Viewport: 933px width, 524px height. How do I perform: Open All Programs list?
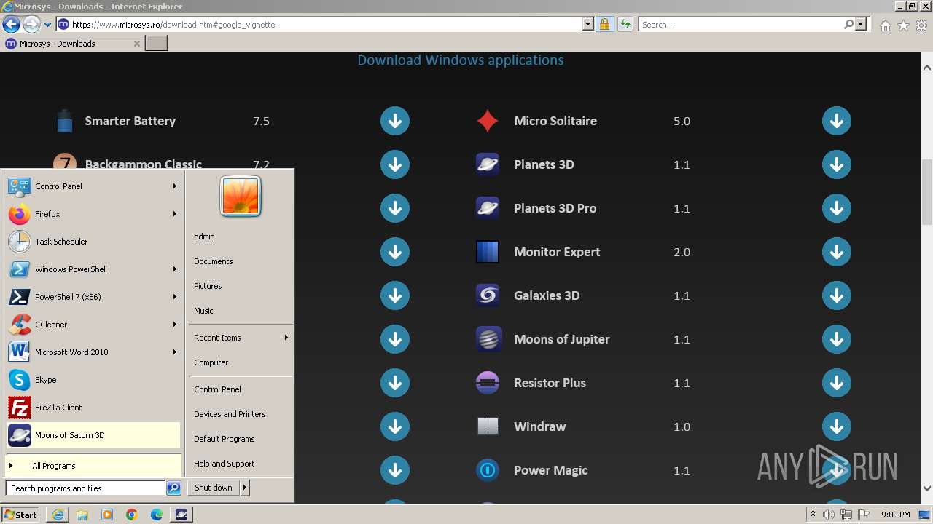point(93,466)
